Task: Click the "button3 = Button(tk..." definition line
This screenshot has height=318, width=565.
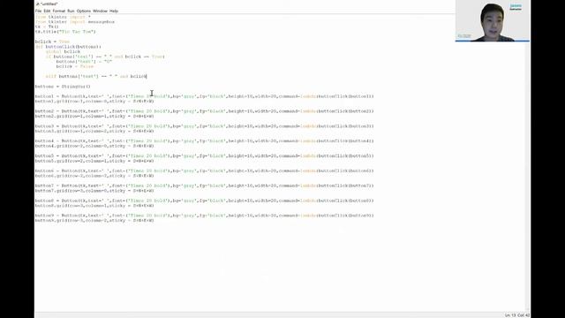Action: coord(204,126)
